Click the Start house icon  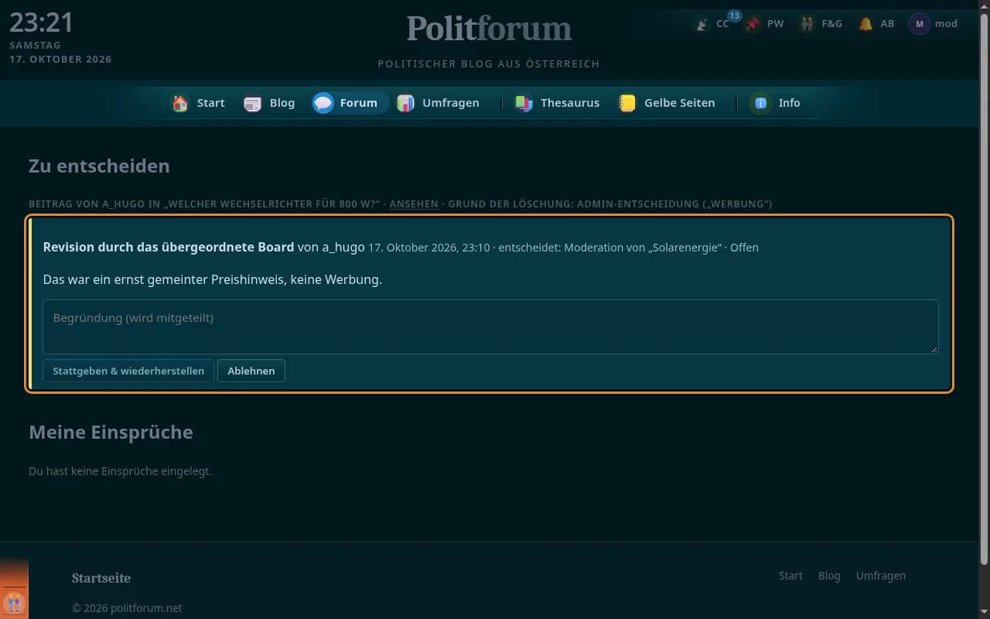coord(180,103)
